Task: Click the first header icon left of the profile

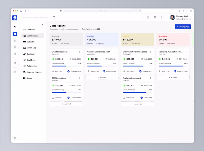Action: tap(148, 17)
